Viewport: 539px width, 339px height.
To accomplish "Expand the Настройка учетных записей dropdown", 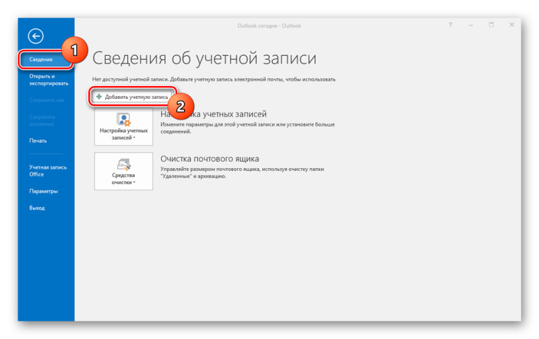I will pyautogui.click(x=124, y=126).
